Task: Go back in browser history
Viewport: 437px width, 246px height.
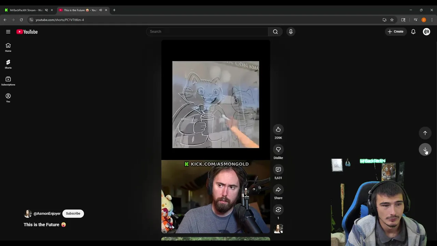Action: pos(5,20)
